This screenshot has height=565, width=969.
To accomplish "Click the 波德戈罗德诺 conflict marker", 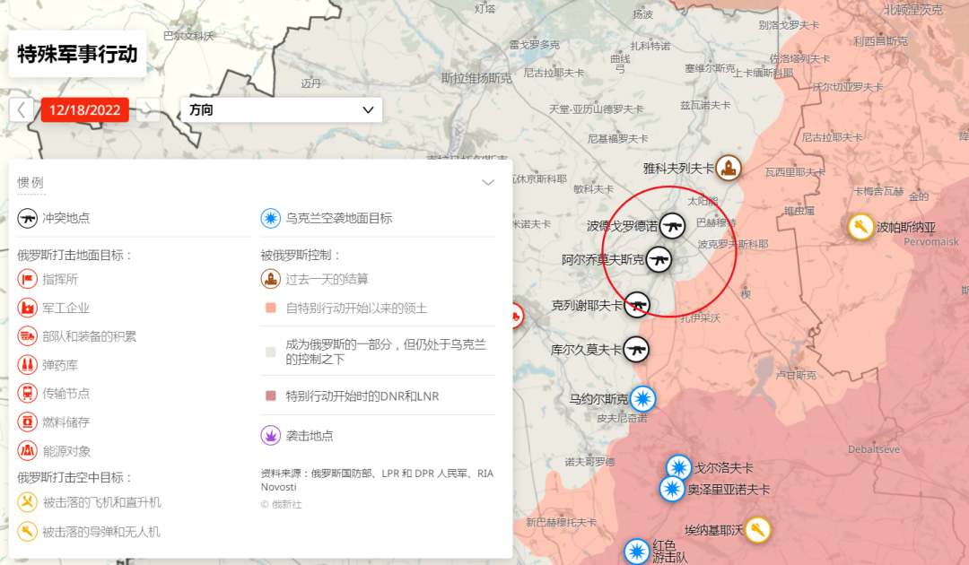I will (x=672, y=226).
